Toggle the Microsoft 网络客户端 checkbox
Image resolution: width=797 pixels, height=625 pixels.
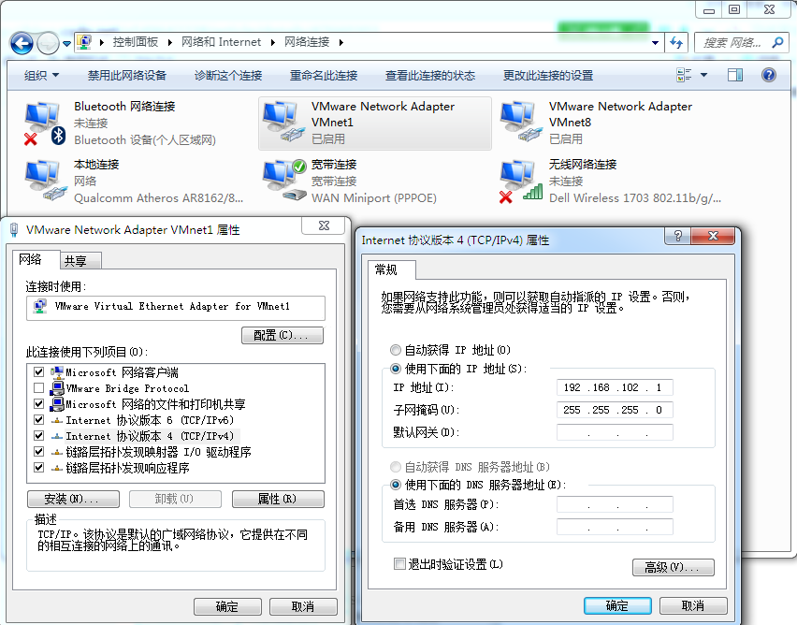coord(38,372)
